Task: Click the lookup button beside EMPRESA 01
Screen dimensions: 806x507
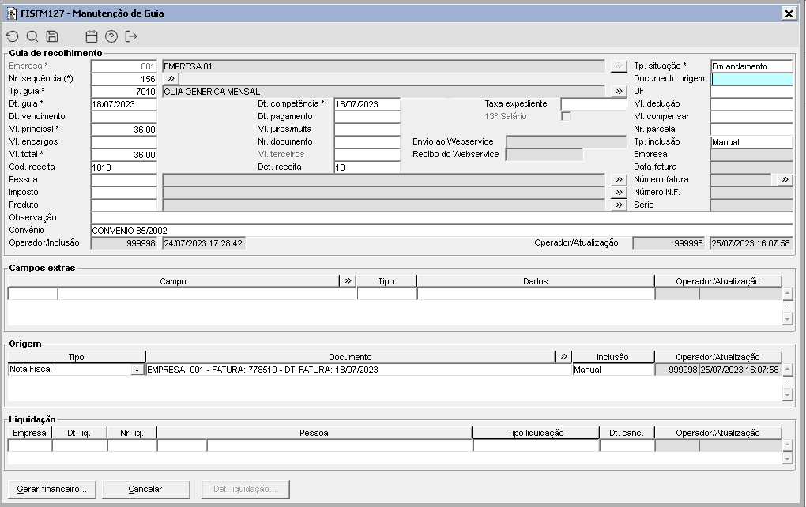Action: [x=619, y=66]
